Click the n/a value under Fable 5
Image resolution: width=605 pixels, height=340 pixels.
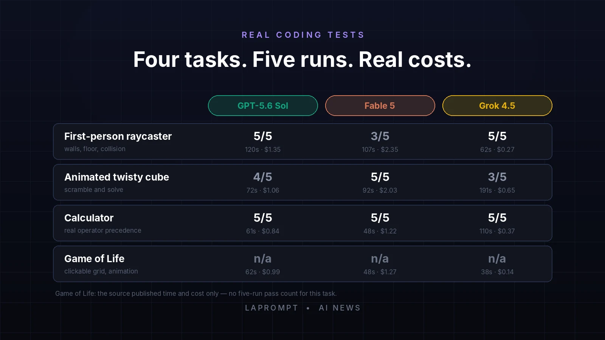click(x=380, y=259)
